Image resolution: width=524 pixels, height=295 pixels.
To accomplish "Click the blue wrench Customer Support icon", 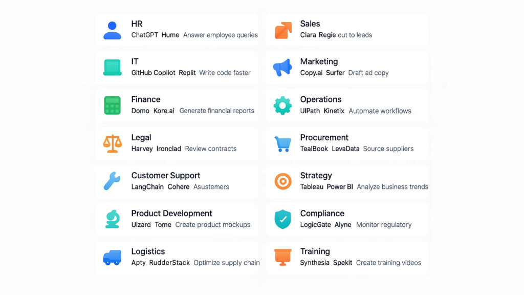I will pos(112,181).
